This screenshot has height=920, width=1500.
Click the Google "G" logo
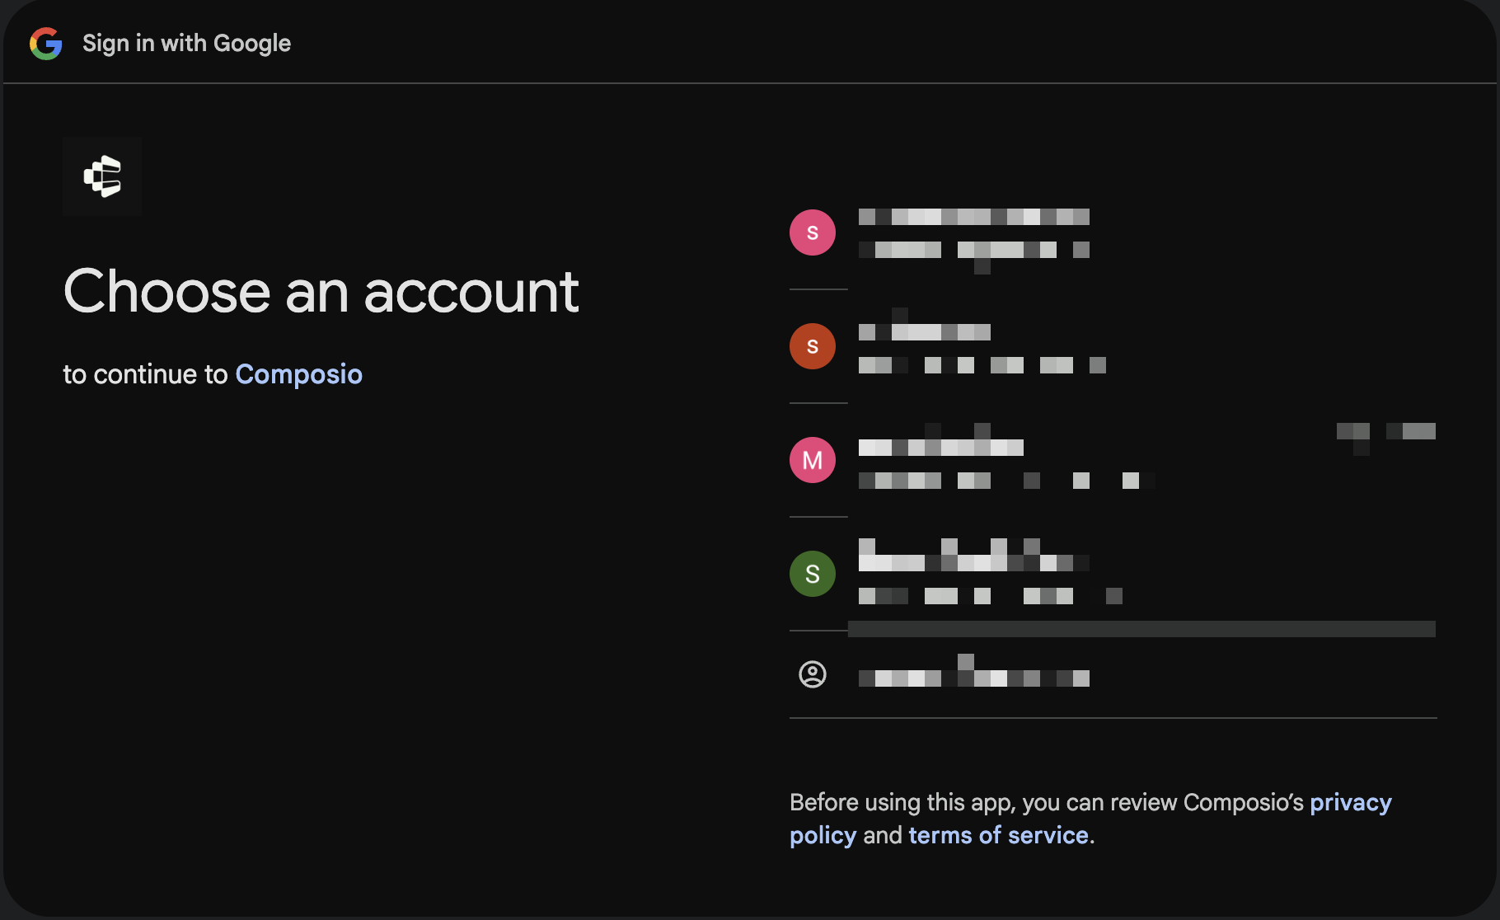pyautogui.click(x=46, y=43)
